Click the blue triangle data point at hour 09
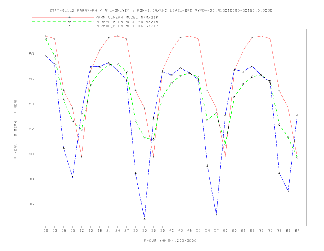 (x=72, y=177)
